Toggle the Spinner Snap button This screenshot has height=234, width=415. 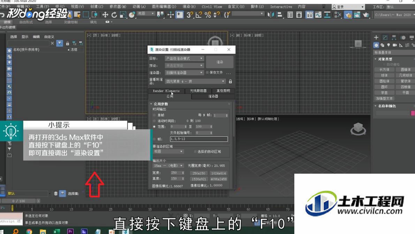217,15
